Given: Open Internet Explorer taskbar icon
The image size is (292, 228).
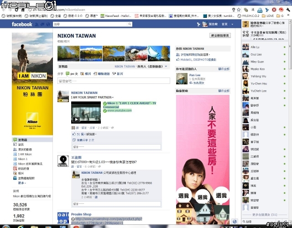Looking at the screenshot, I should tap(21, 227).
